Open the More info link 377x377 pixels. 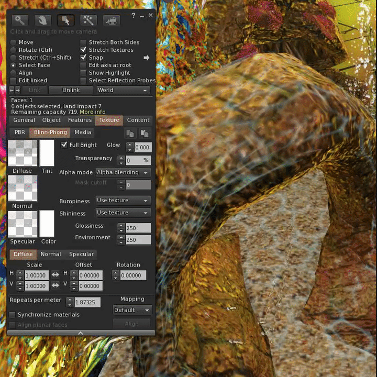click(x=93, y=112)
